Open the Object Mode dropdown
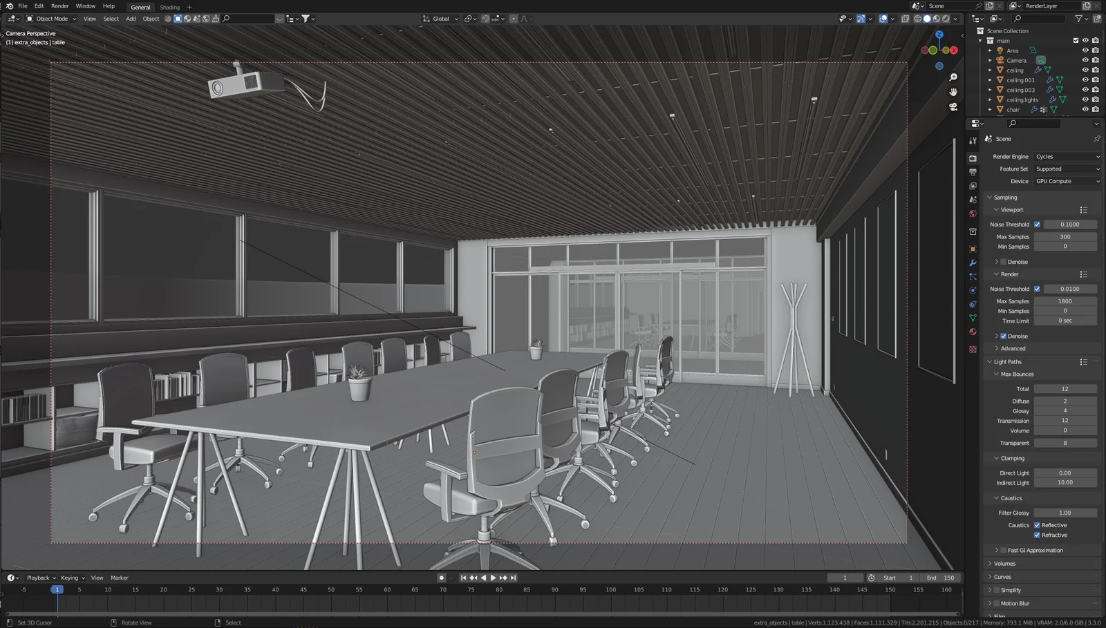 (x=52, y=19)
